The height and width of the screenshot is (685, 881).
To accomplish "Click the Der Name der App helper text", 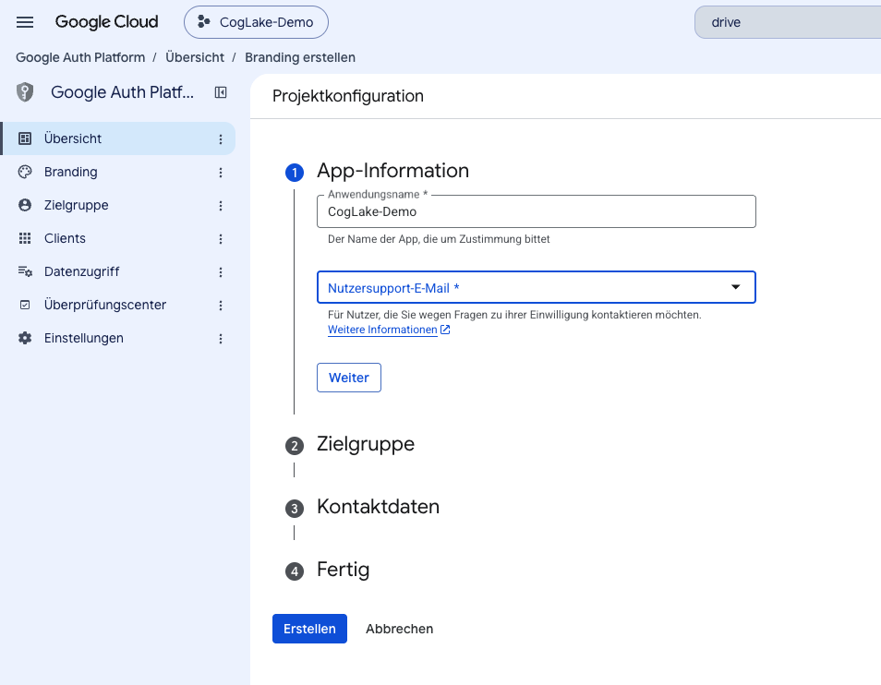I will coord(439,239).
